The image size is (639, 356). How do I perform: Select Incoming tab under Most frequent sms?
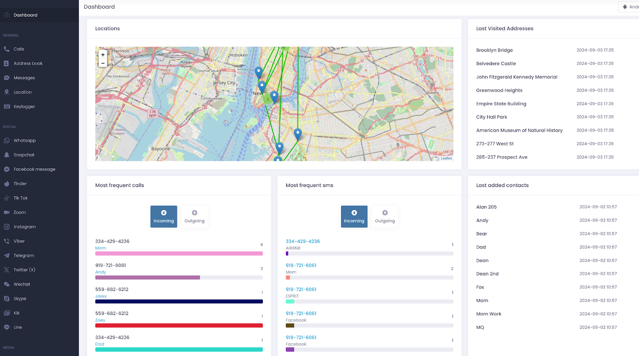[354, 217]
